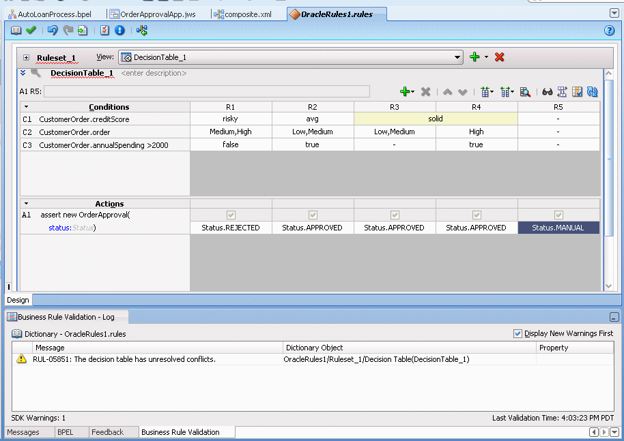Open the log tab list dropdown button
Screen dimensions: 624x441
coord(614,432)
